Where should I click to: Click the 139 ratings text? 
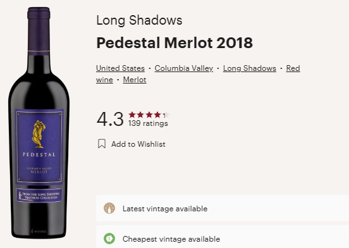(x=148, y=123)
